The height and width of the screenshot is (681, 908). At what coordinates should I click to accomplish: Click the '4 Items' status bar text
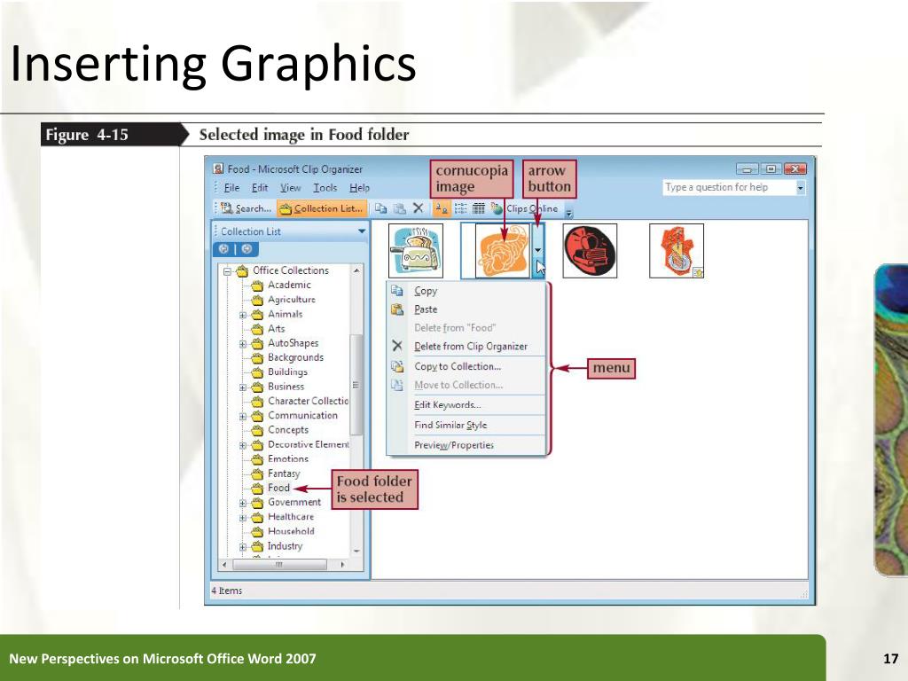tap(227, 591)
